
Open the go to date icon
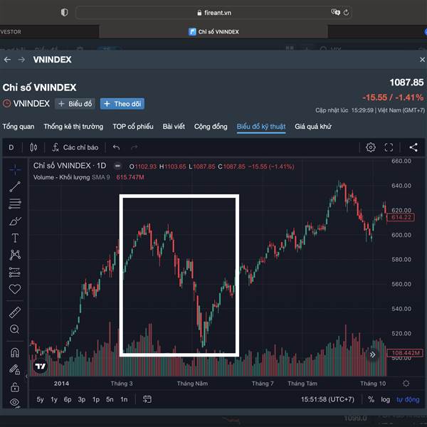coord(147,399)
